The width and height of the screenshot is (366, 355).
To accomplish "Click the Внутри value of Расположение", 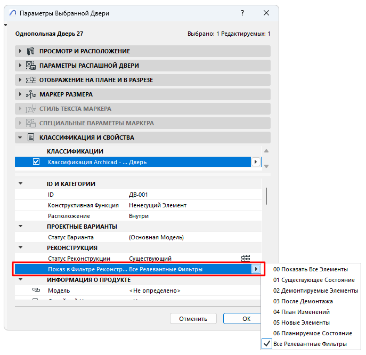I will [139, 216].
